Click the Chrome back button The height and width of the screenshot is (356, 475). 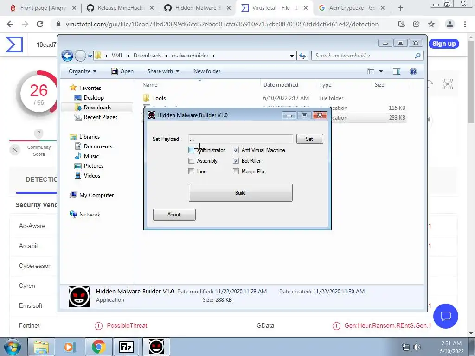pyautogui.click(x=10, y=24)
